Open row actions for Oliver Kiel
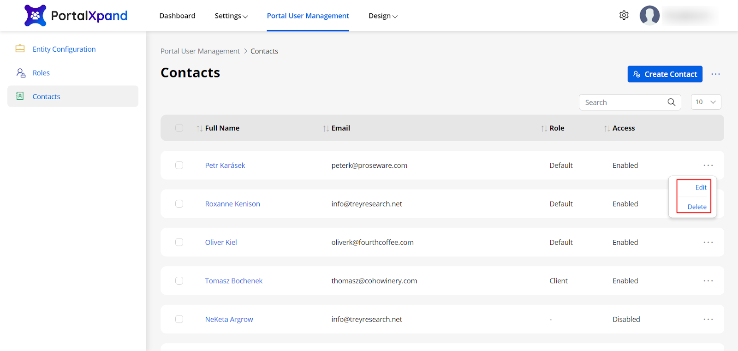The image size is (738, 351). (x=708, y=242)
